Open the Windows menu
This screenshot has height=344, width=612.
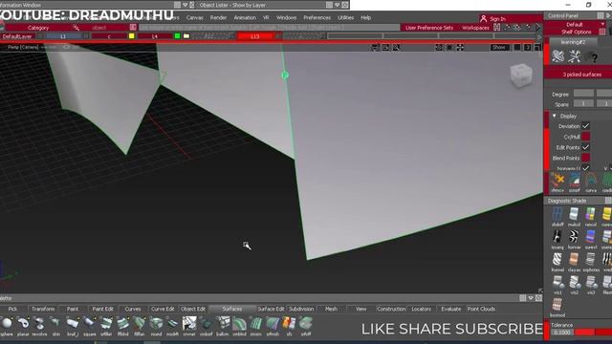point(286,17)
